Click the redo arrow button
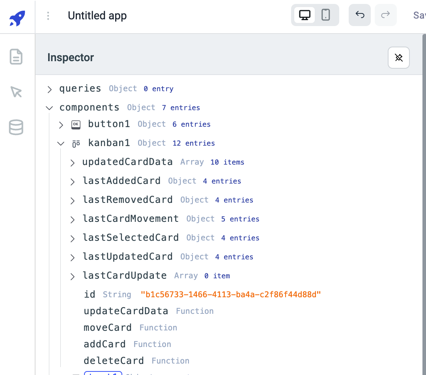The image size is (426, 375). click(385, 15)
